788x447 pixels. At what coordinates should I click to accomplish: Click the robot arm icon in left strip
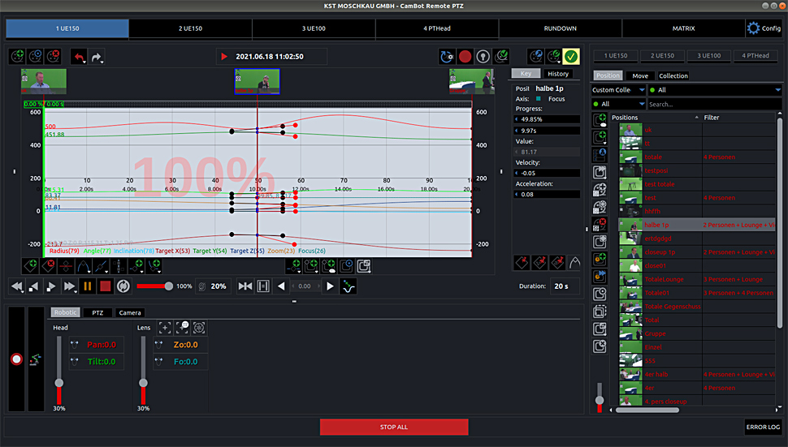[35, 359]
